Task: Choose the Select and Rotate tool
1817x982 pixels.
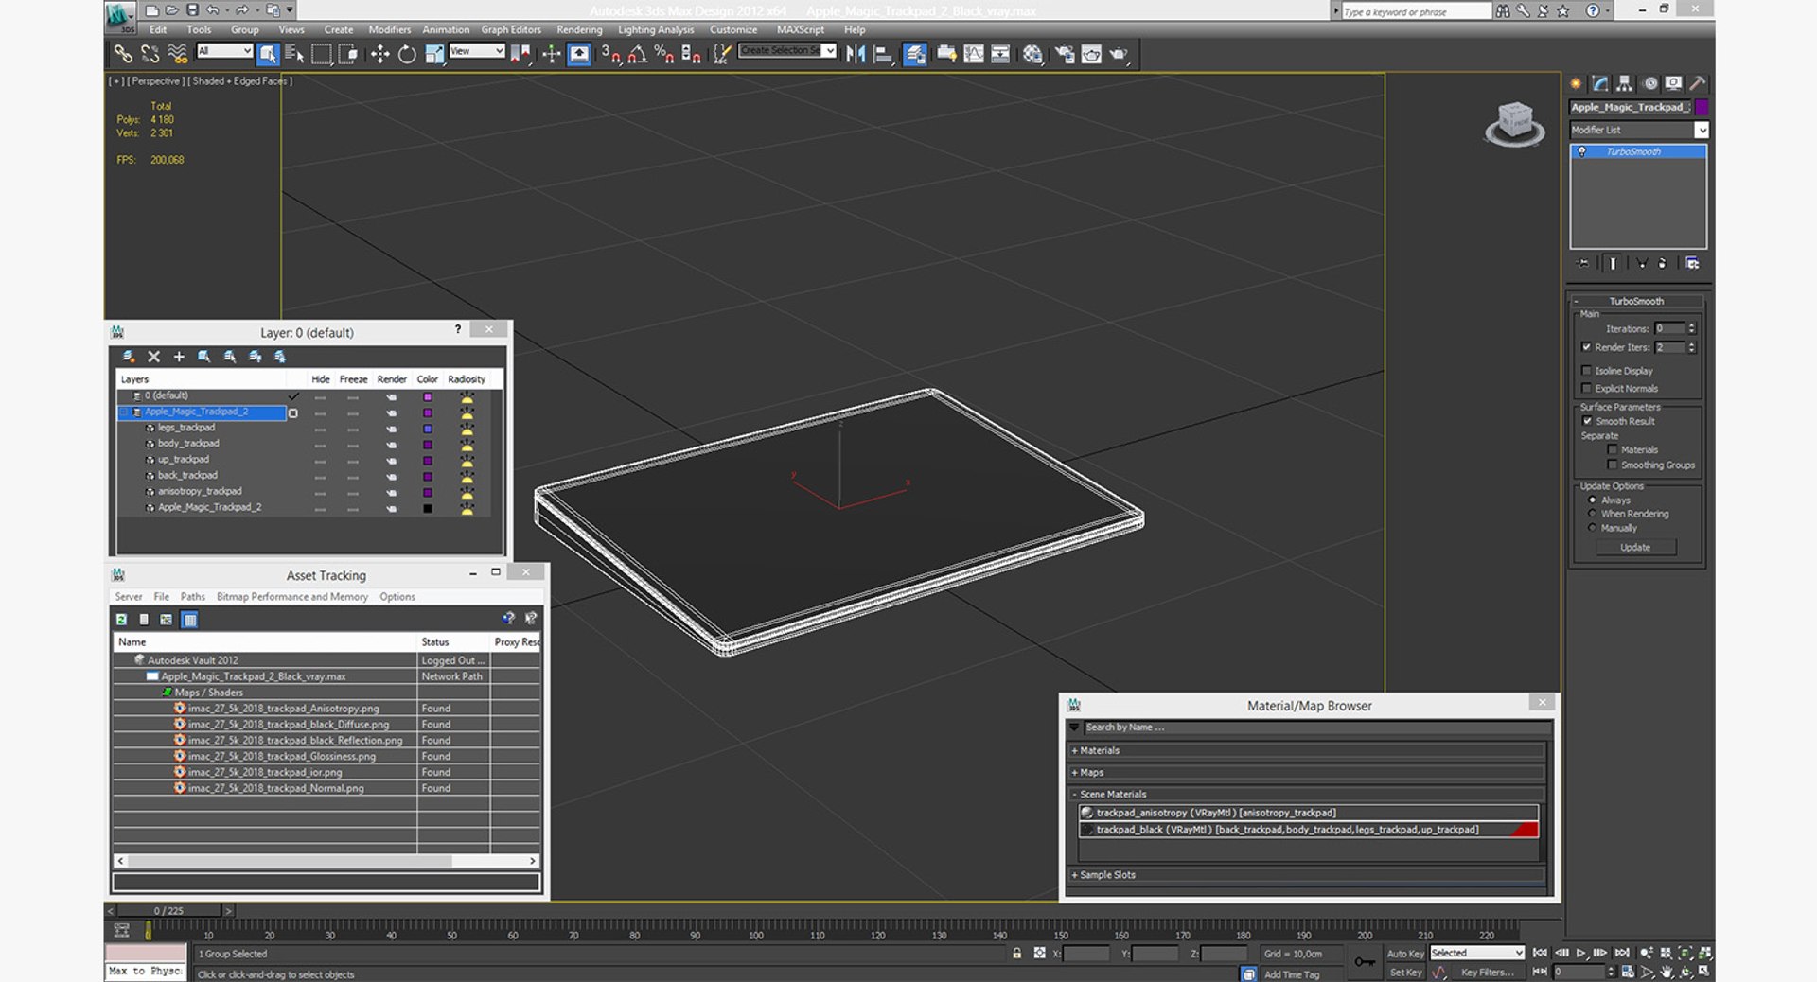Action: coord(407,54)
